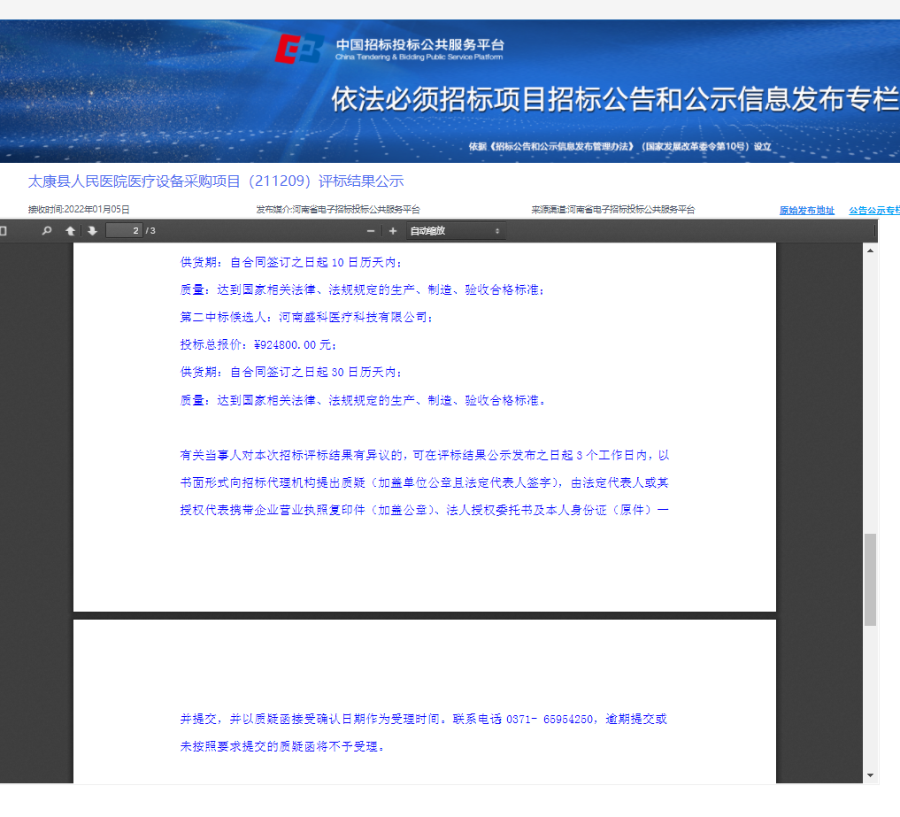
Task: Click the contact phone number line
Action: coord(423,719)
